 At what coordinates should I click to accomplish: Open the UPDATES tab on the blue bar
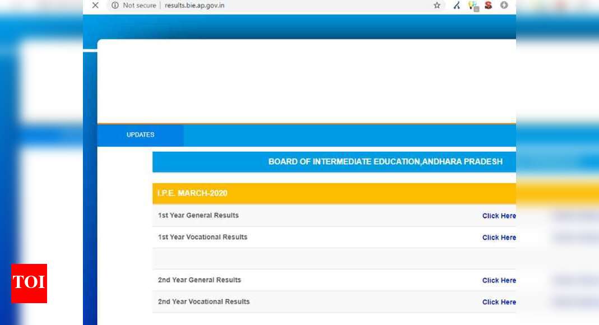click(x=140, y=134)
